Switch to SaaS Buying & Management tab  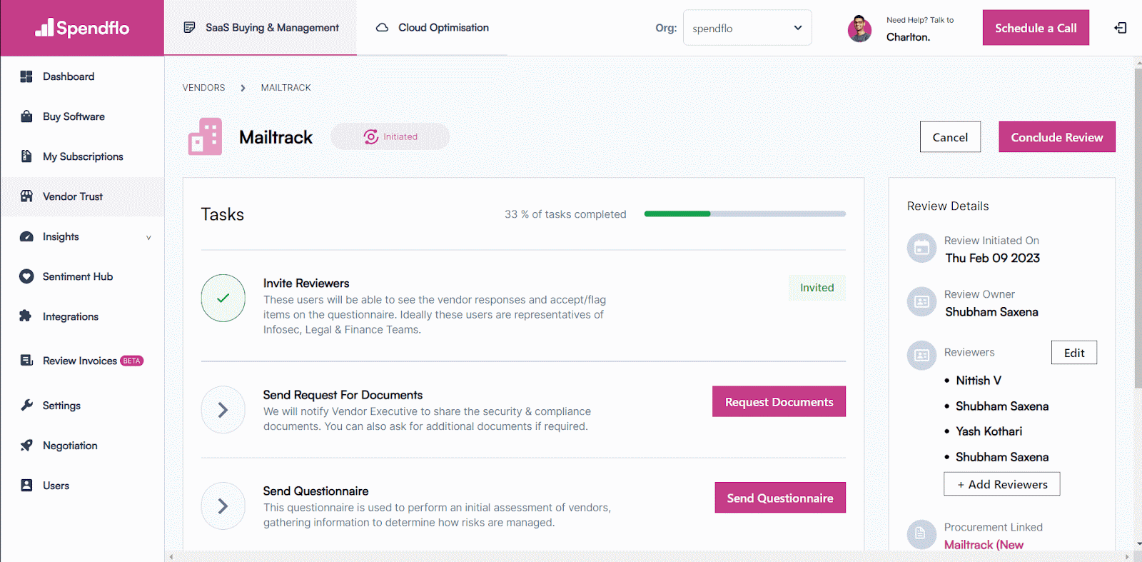pos(261,28)
